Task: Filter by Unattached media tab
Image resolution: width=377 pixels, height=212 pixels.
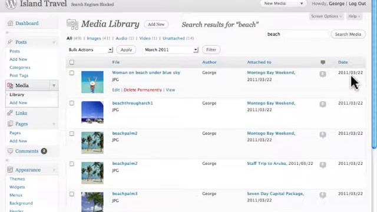Action: (174, 38)
